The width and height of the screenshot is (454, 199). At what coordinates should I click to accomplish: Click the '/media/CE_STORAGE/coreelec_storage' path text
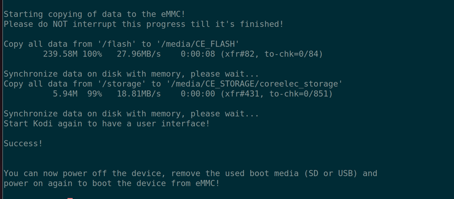[x=254, y=84]
